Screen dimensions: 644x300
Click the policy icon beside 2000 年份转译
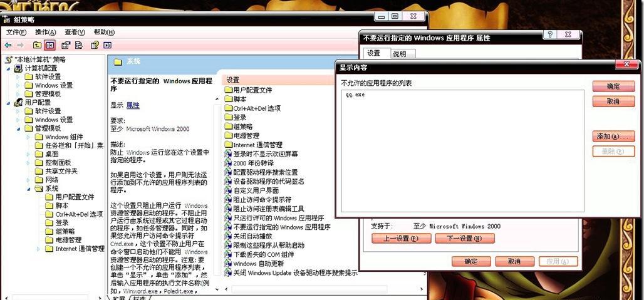click(x=229, y=163)
